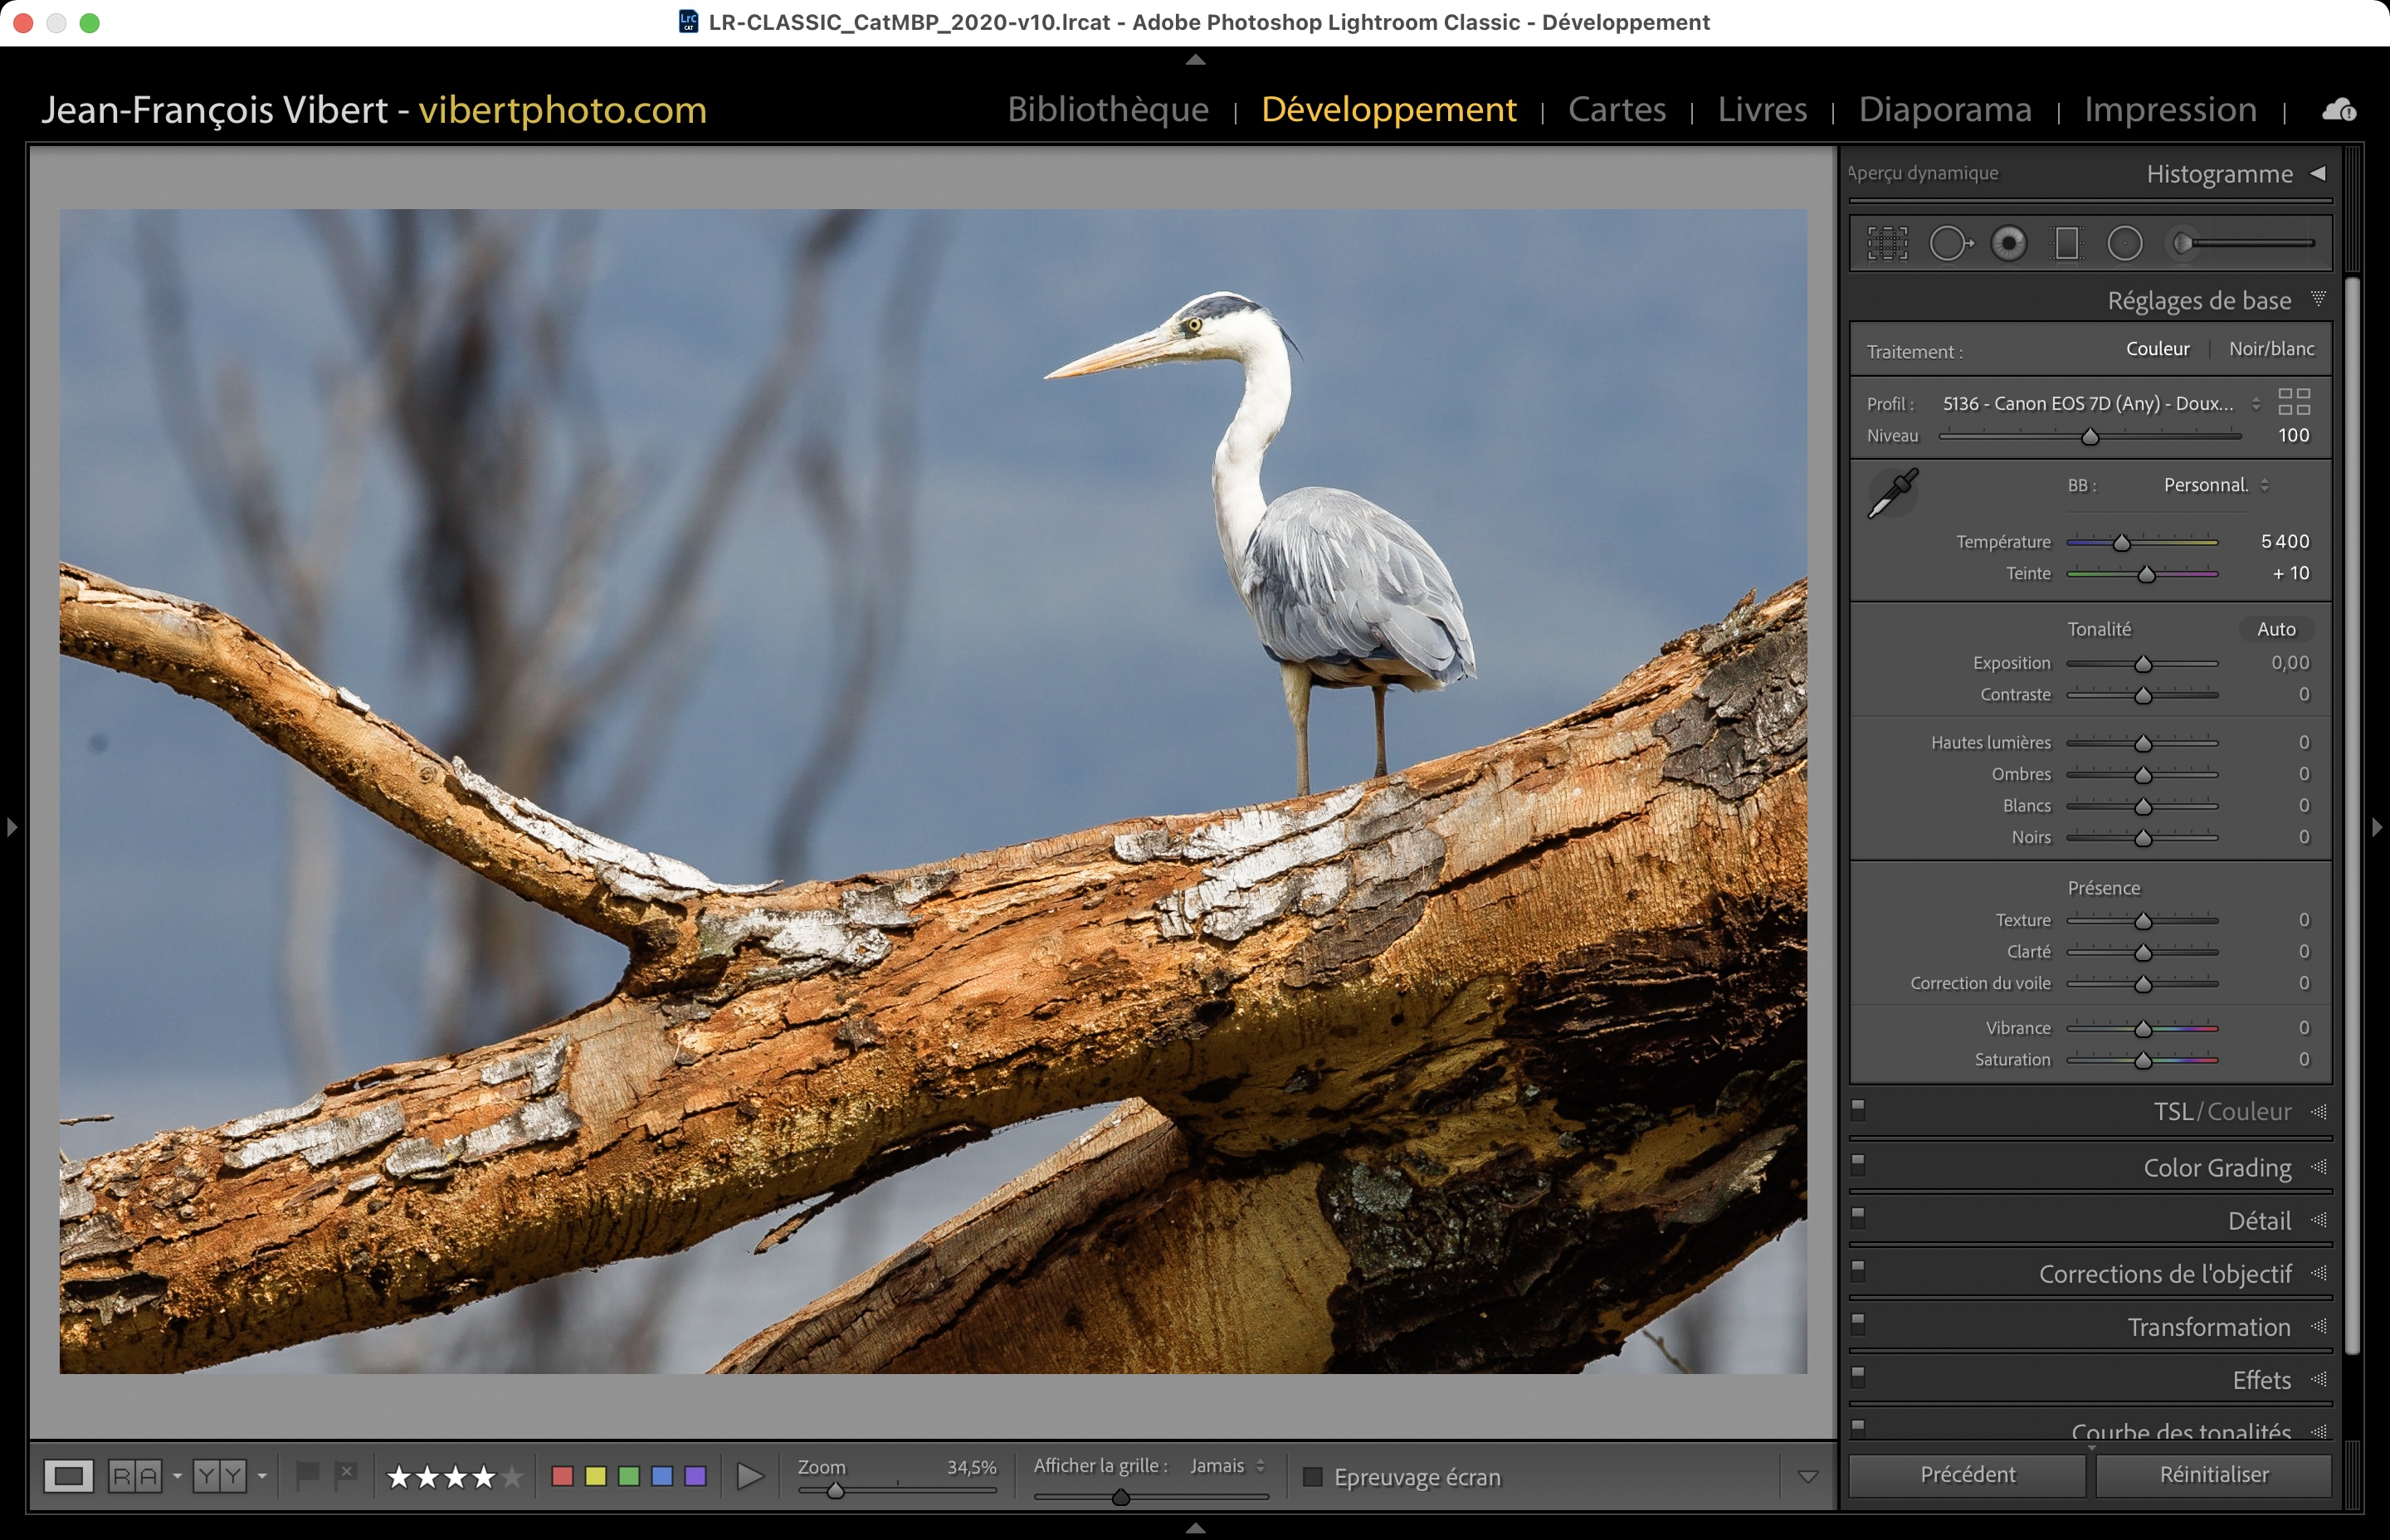Choose the Red Eye correction tool
Screen dimensions: 2390x1540
(2008, 243)
